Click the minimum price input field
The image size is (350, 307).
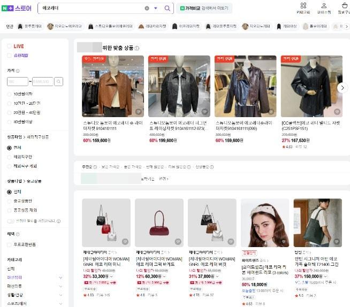click(17, 82)
